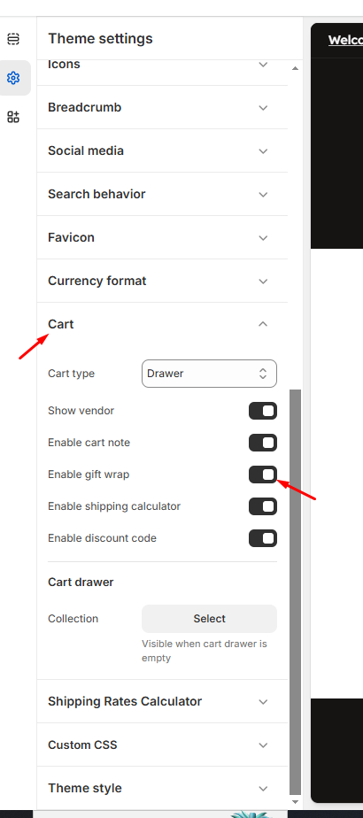The height and width of the screenshot is (818, 363).
Task: Toggle the Show vendor switch
Action: 263,411
